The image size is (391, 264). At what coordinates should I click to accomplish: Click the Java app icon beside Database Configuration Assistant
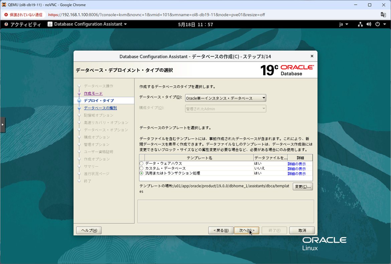50,24
